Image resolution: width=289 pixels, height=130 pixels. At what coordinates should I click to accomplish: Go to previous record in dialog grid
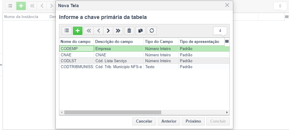pyautogui.click(x=98, y=31)
